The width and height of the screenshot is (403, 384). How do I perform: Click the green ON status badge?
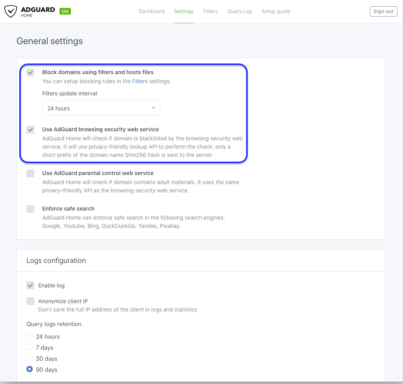[x=65, y=11]
